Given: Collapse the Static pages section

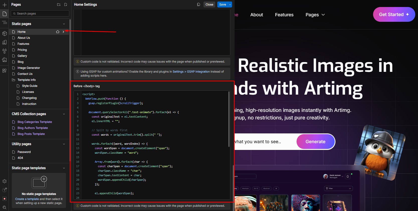Looking at the screenshot, I should pyautogui.click(x=64, y=24).
